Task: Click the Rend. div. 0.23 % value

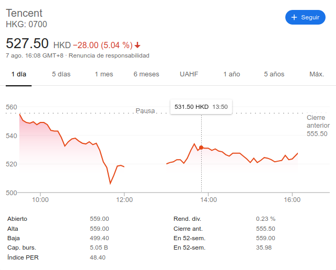Action: pyautogui.click(x=265, y=219)
